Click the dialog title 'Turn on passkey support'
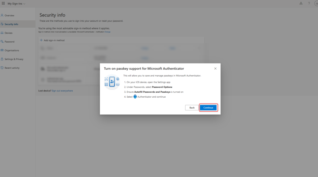This screenshot has height=177, width=318. coord(144,69)
